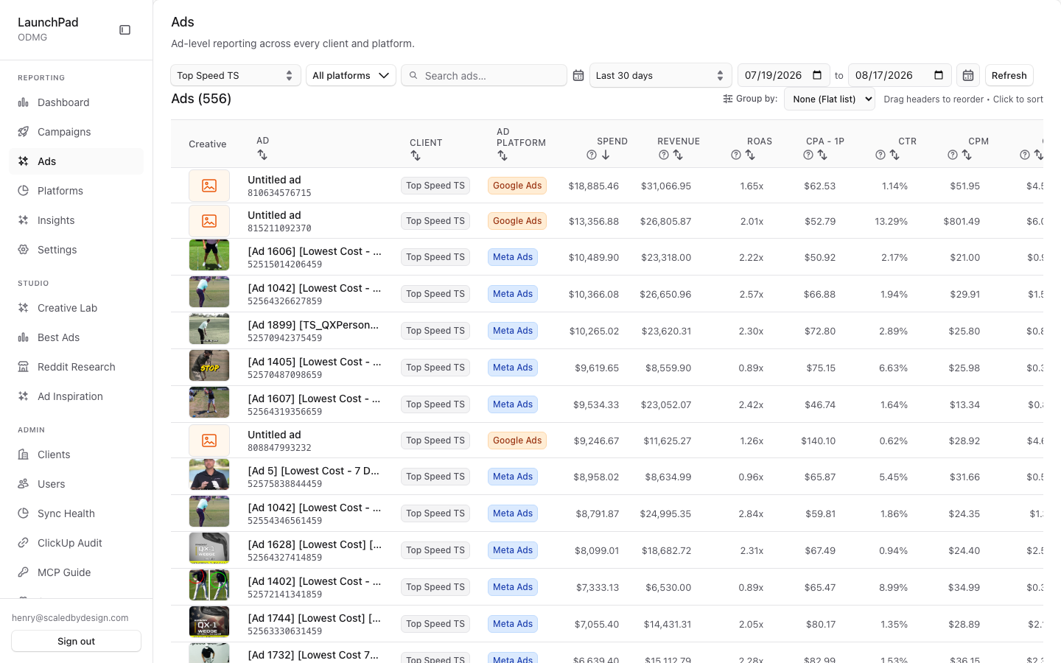This screenshot has width=1061, height=663.
Task: Click the help icon under ROAS
Action: pyautogui.click(x=736, y=155)
